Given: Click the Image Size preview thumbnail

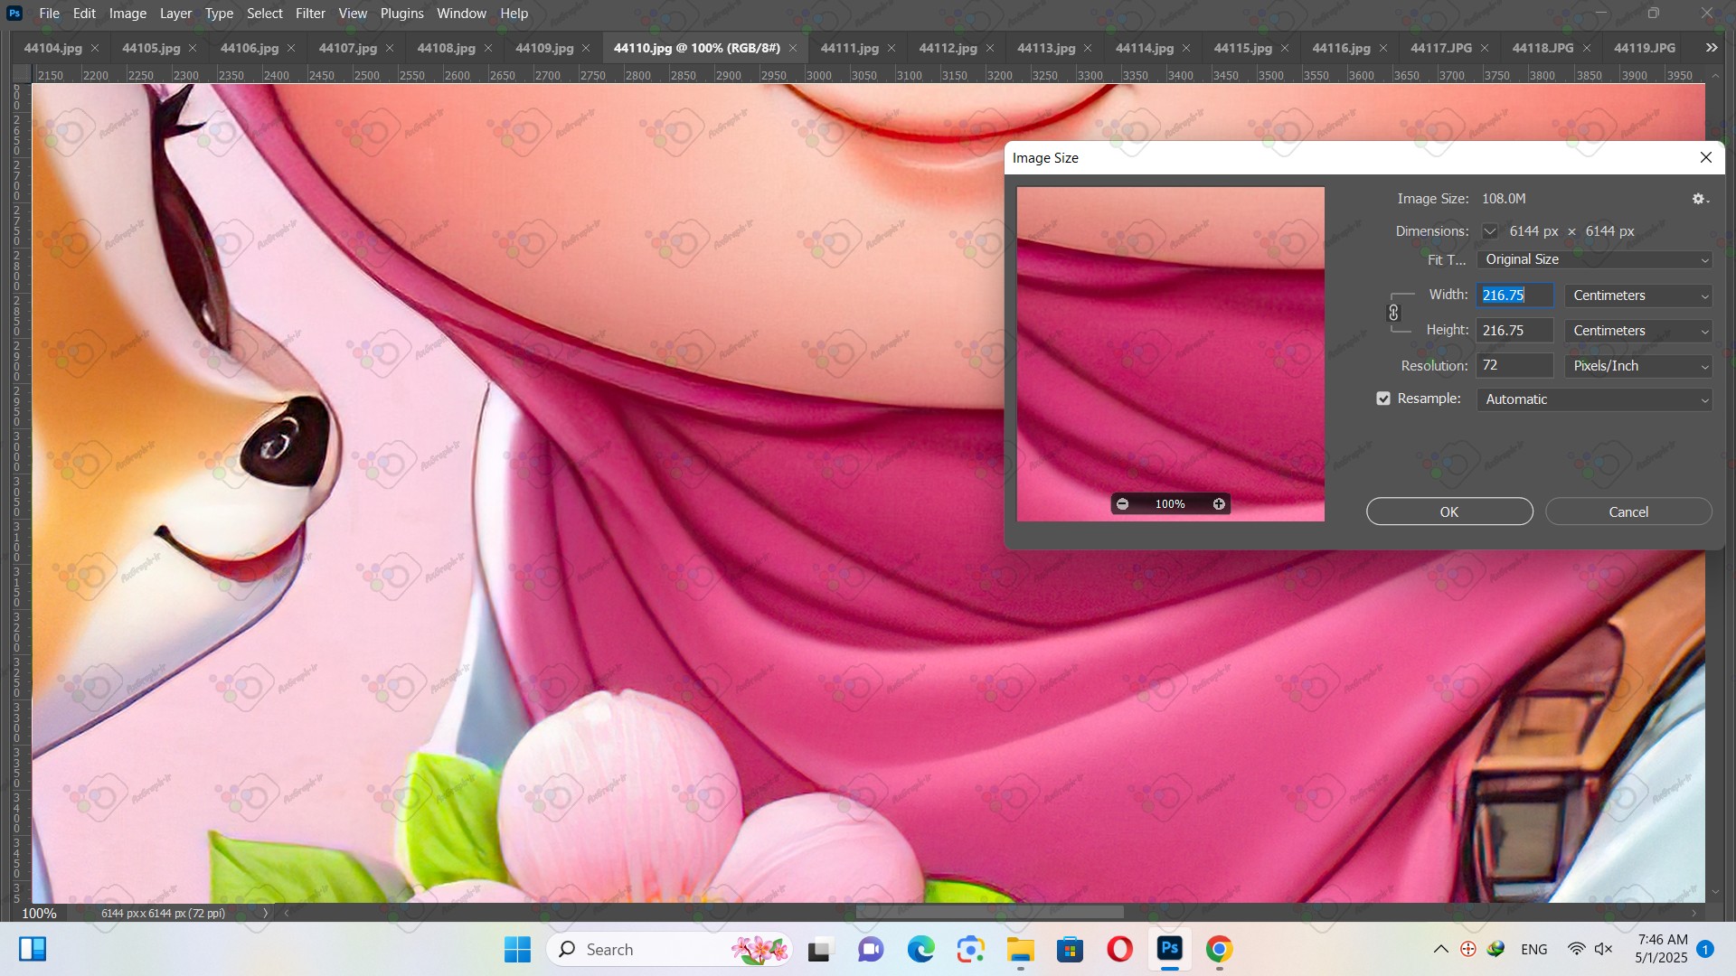Looking at the screenshot, I should 1170,353.
